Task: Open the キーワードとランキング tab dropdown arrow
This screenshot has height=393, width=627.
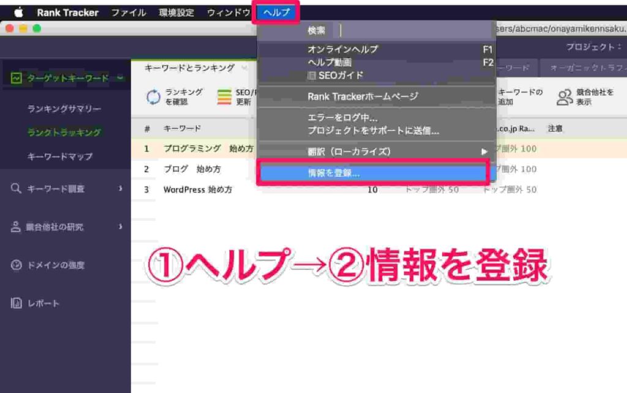Action: click(x=244, y=68)
